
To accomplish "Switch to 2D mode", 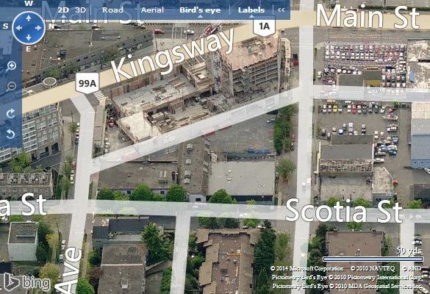I will [x=63, y=10].
